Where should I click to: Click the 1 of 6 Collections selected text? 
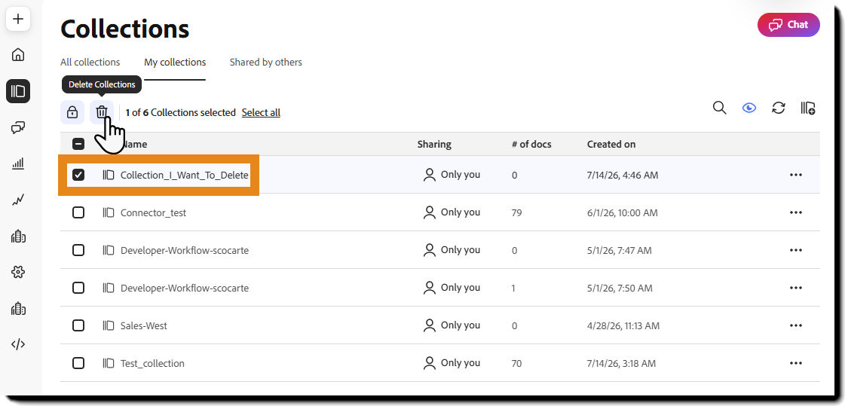pyautogui.click(x=180, y=112)
